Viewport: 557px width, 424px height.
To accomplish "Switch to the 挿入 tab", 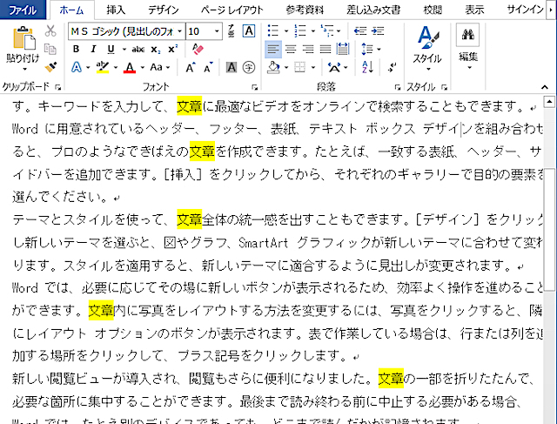I will pos(115,10).
